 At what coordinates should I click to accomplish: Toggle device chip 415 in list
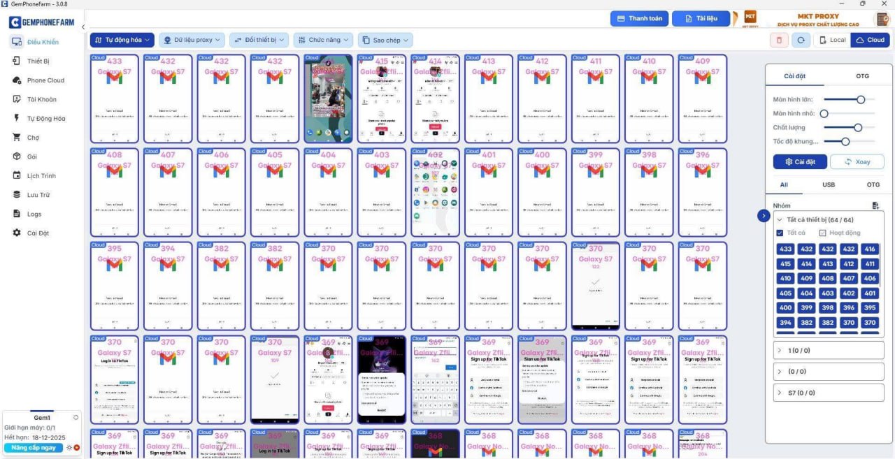coord(785,264)
